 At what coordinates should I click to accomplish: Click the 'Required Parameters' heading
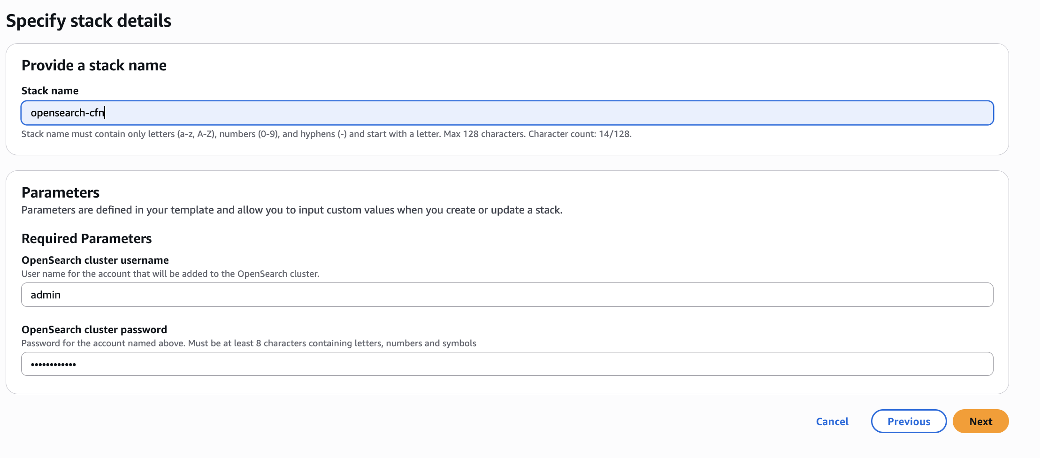point(87,238)
